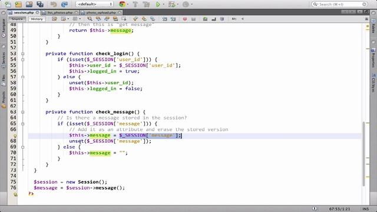Toggle Highlight Search in editor toolbar

[x=115, y=19]
